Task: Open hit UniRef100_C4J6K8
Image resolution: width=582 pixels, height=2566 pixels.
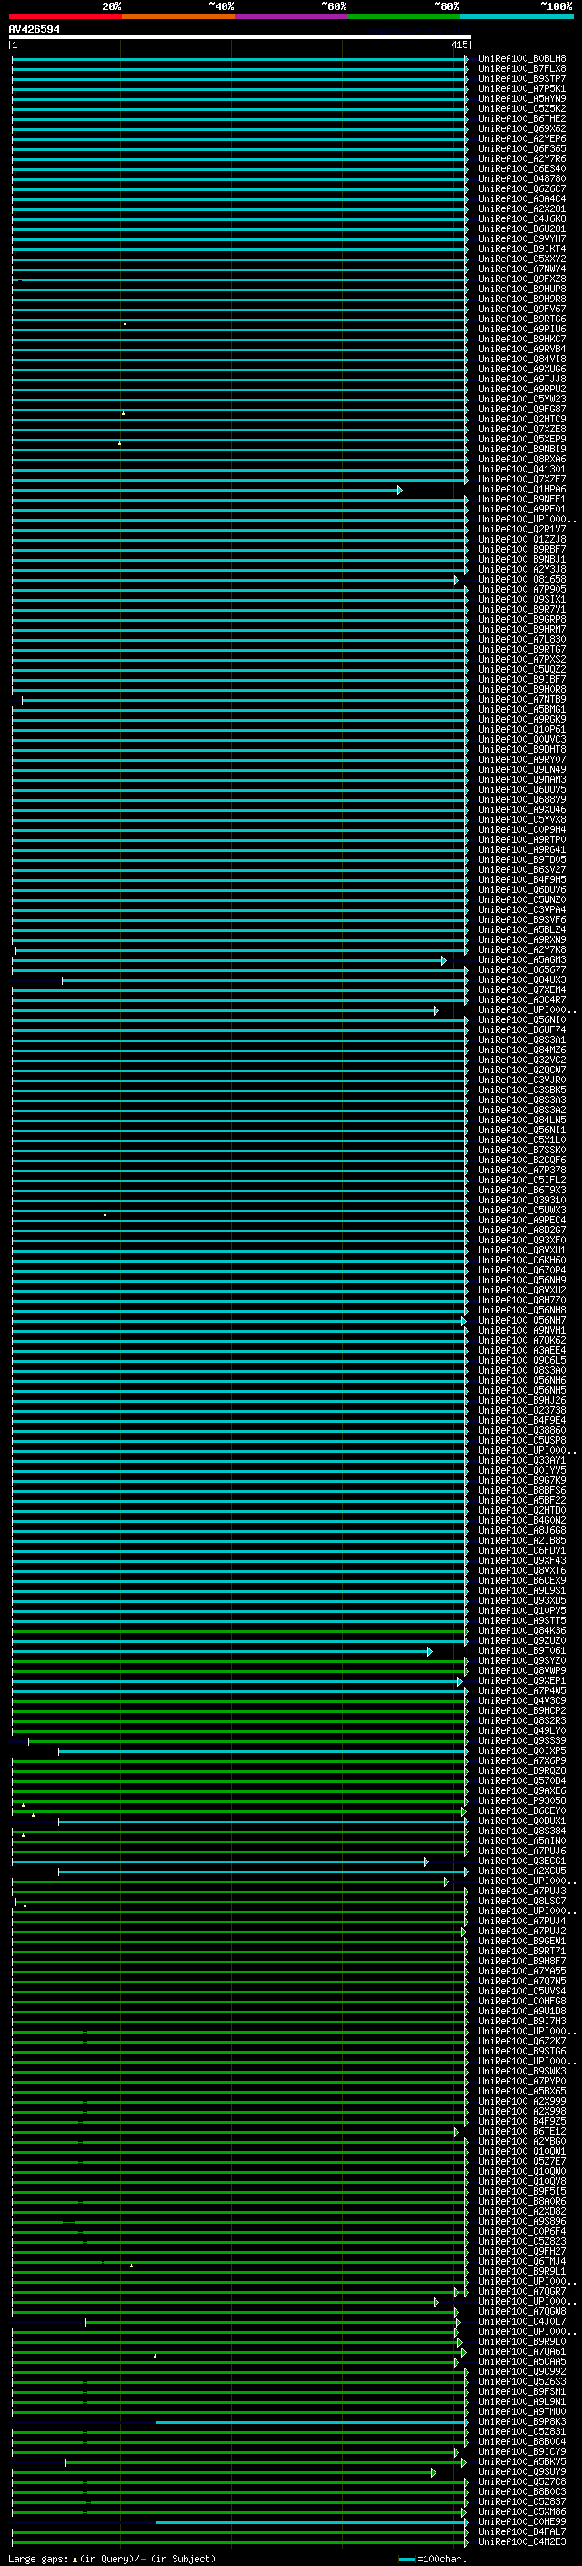Action: click(521, 219)
